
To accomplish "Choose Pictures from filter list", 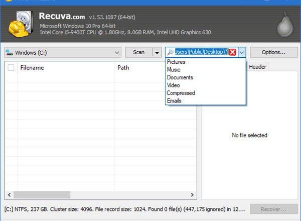I will point(205,62).
